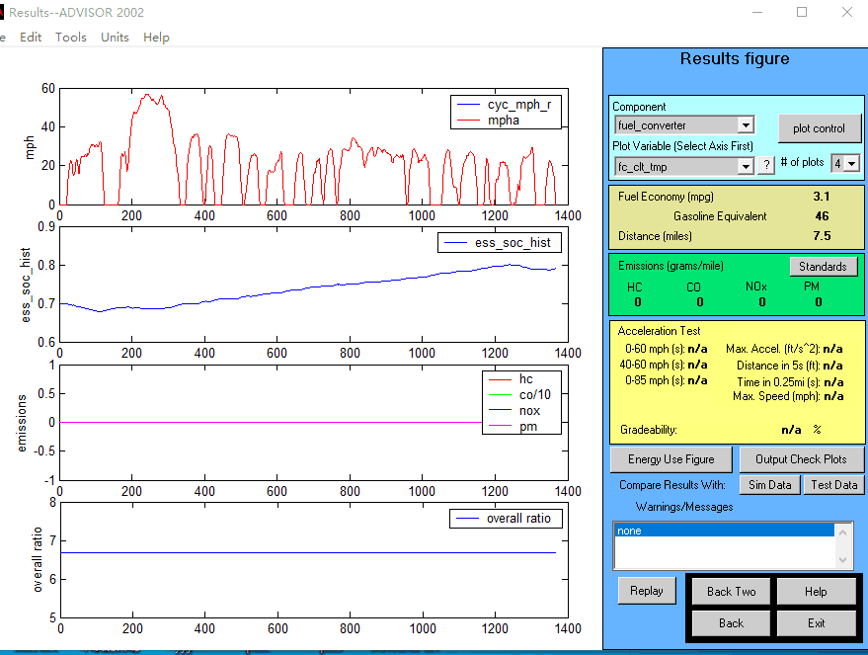Go Back Two screens
Viewport: 868px width, 655px height.
(x=731, y=591)
